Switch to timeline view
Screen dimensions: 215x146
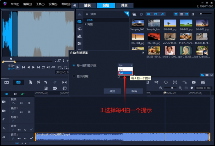click(18, 82)
